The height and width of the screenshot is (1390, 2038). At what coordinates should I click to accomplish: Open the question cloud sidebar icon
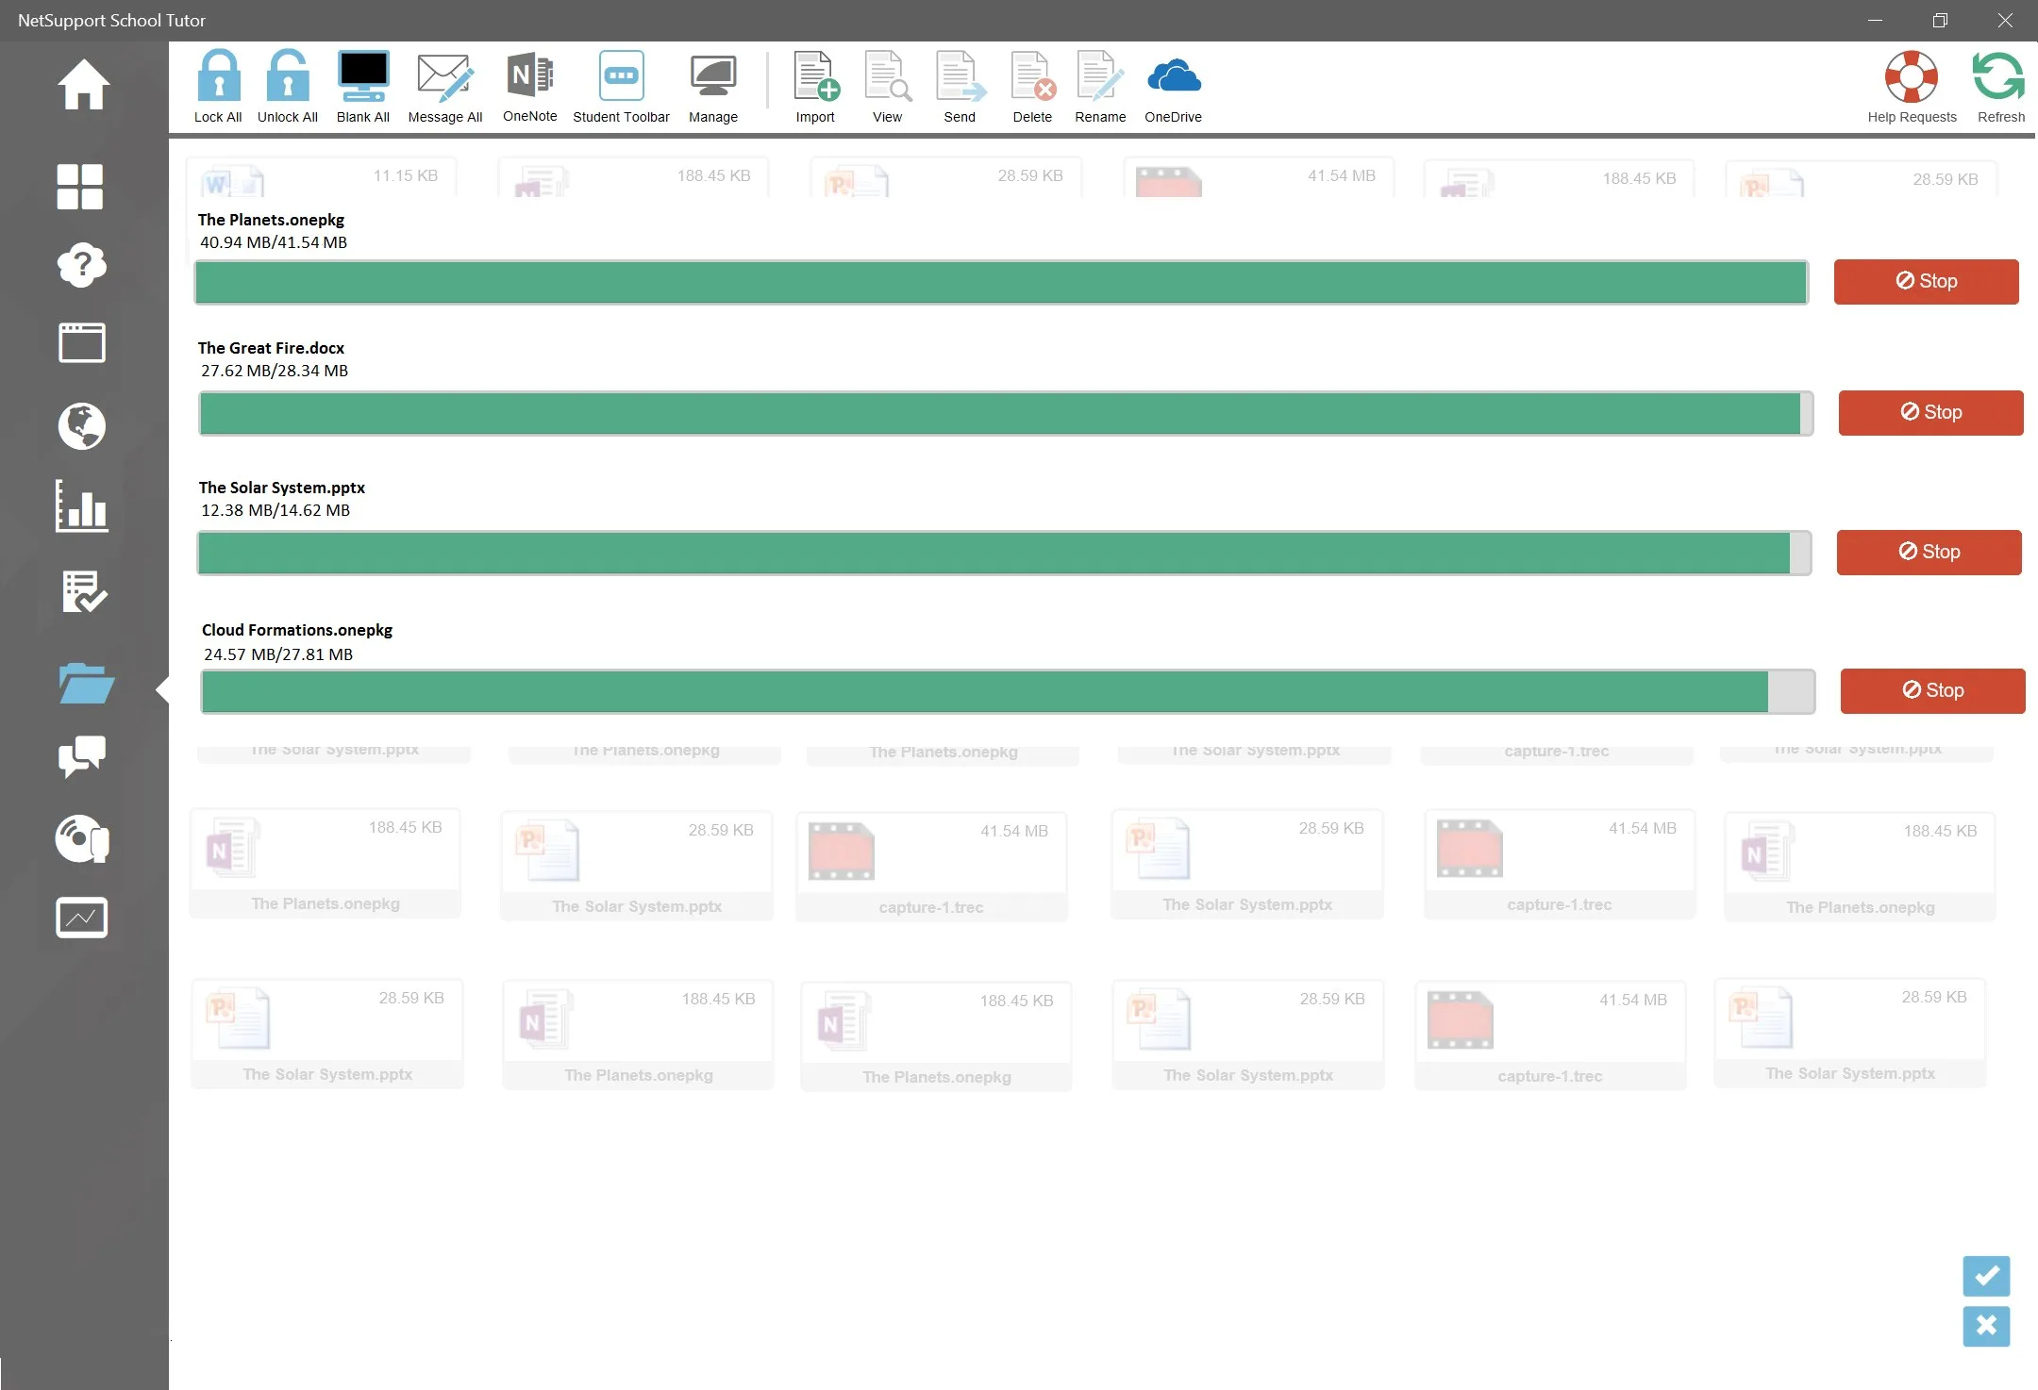[82, 265]
